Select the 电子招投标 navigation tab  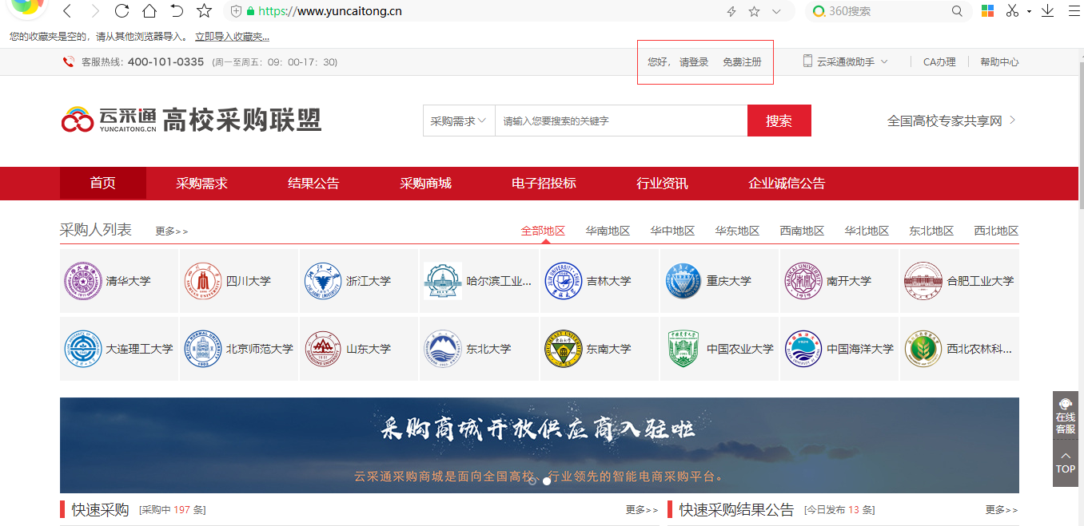click(x=544, y=184)
